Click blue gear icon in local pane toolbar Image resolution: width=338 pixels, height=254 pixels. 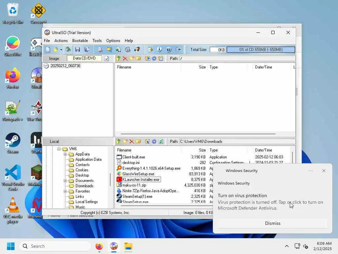click(x=154, y=142)
